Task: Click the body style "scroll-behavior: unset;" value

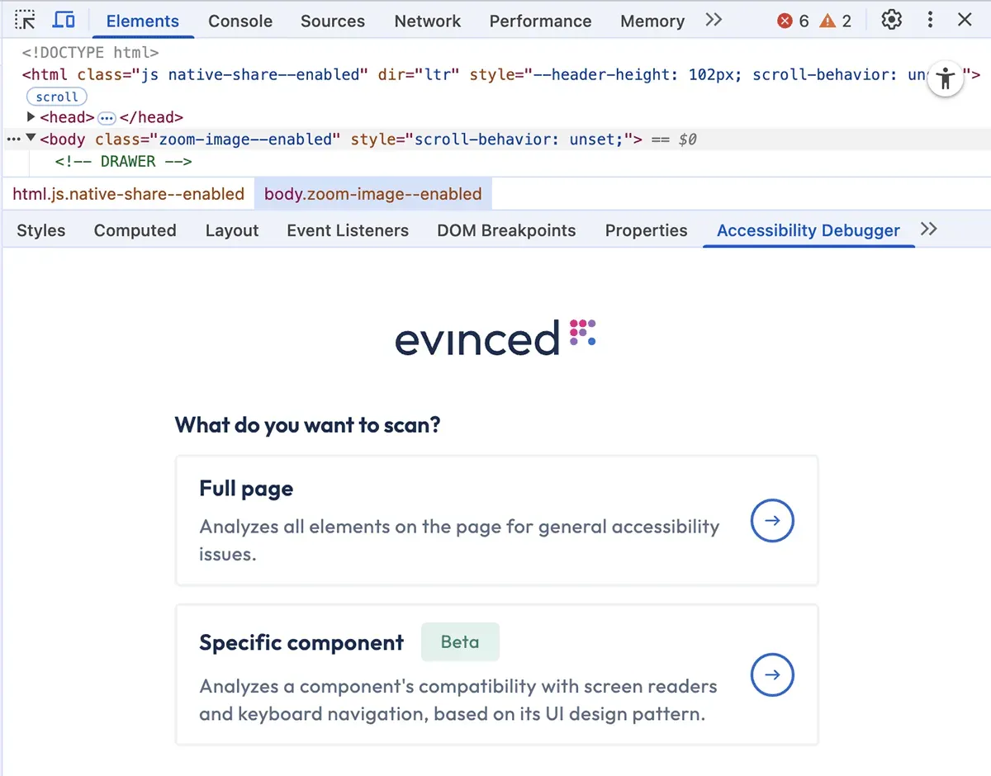Action: tap(518, 140)
